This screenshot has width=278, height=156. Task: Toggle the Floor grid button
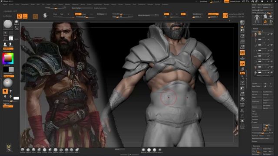point(242,58)
